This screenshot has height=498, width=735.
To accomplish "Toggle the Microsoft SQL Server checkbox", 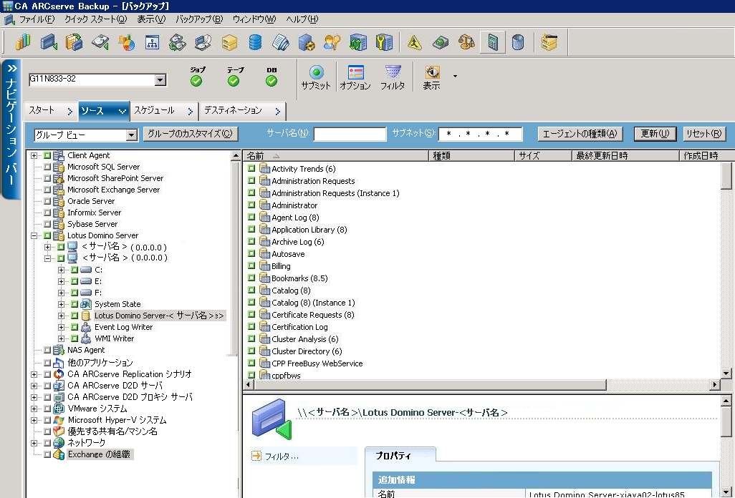I will pyautogui.click(x=47, y=167).
